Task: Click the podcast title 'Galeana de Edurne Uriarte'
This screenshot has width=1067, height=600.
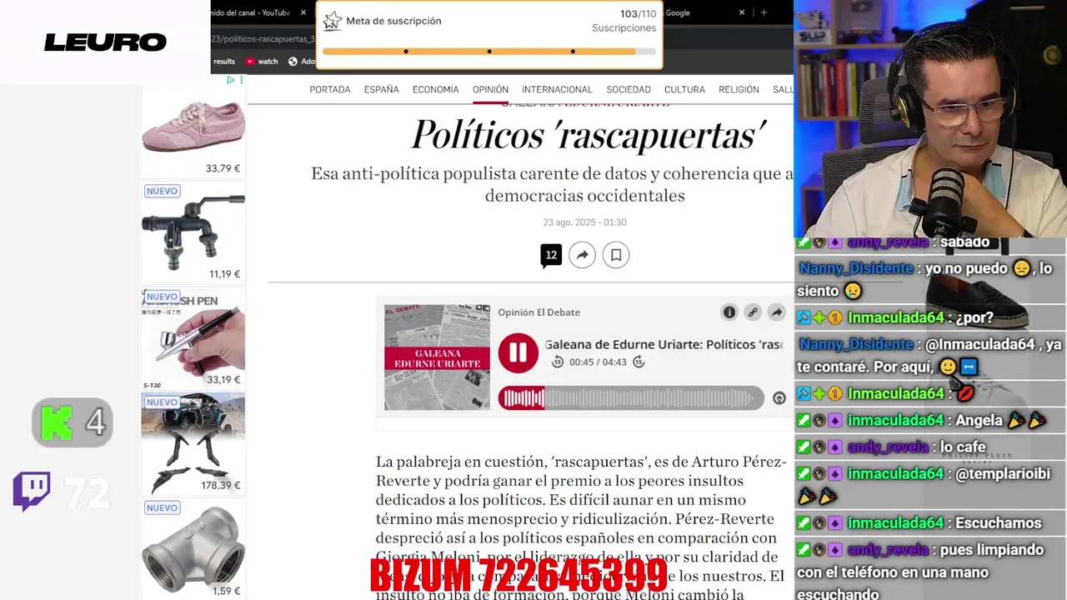Action: [x=664, y=344]
